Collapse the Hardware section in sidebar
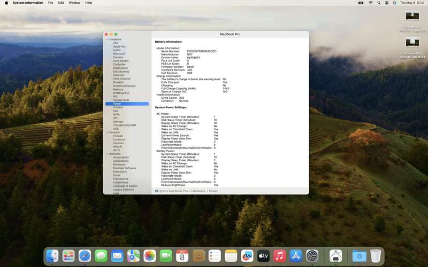Viewport: 428px width, 267px height. (107, 40)
